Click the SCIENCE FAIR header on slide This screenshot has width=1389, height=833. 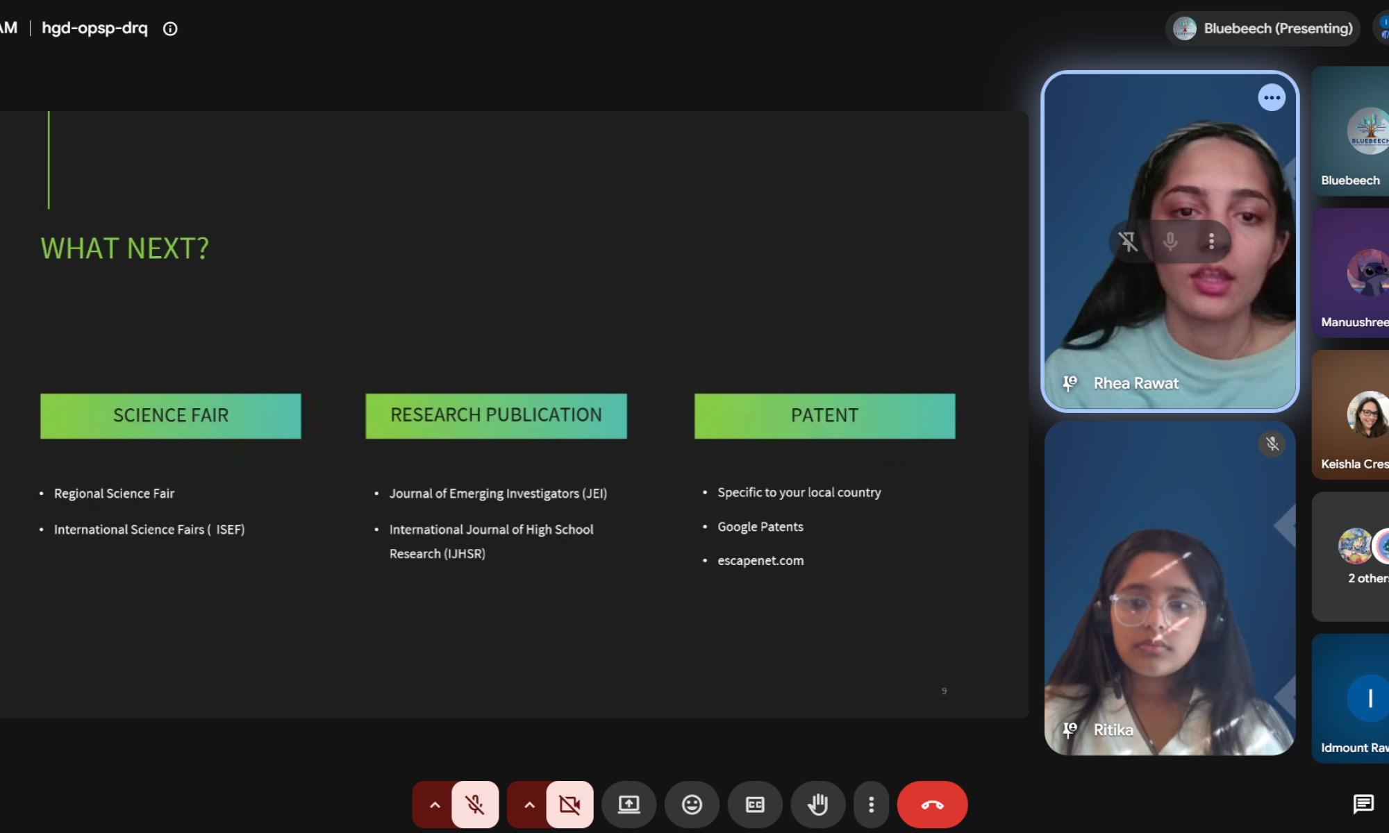(x=171, y=416)
